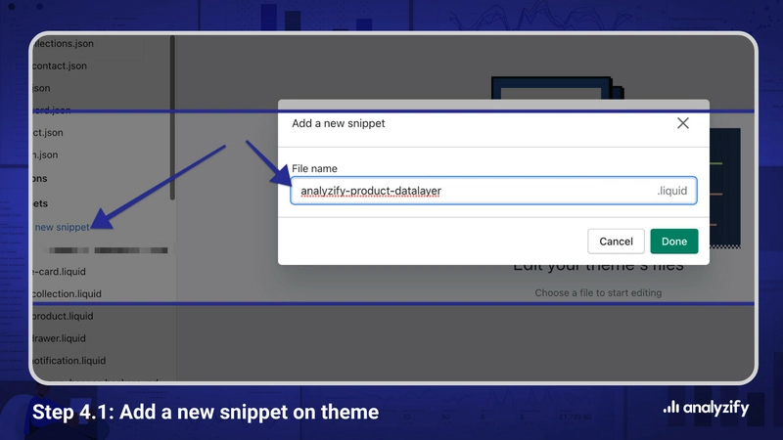Open the collections.json file at list top

61,43
